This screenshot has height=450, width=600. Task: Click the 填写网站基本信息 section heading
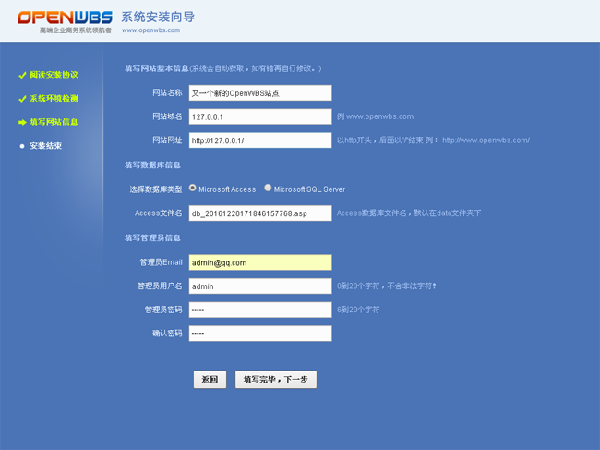pos(157,68)
